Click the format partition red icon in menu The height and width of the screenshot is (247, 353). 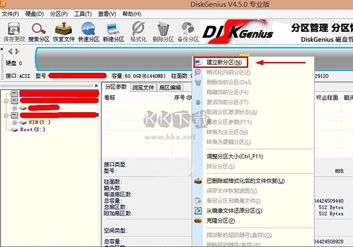198,72
